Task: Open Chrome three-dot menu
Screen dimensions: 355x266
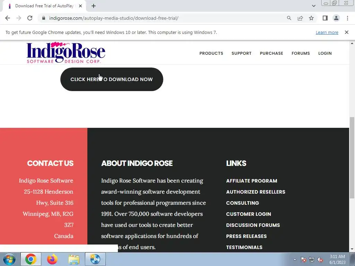Action: 347,18
